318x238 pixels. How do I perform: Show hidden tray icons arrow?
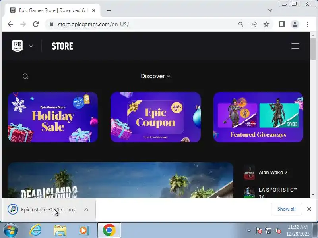[249, 230]
